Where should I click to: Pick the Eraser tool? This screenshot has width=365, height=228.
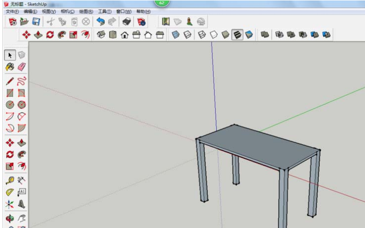click(22, 67)
